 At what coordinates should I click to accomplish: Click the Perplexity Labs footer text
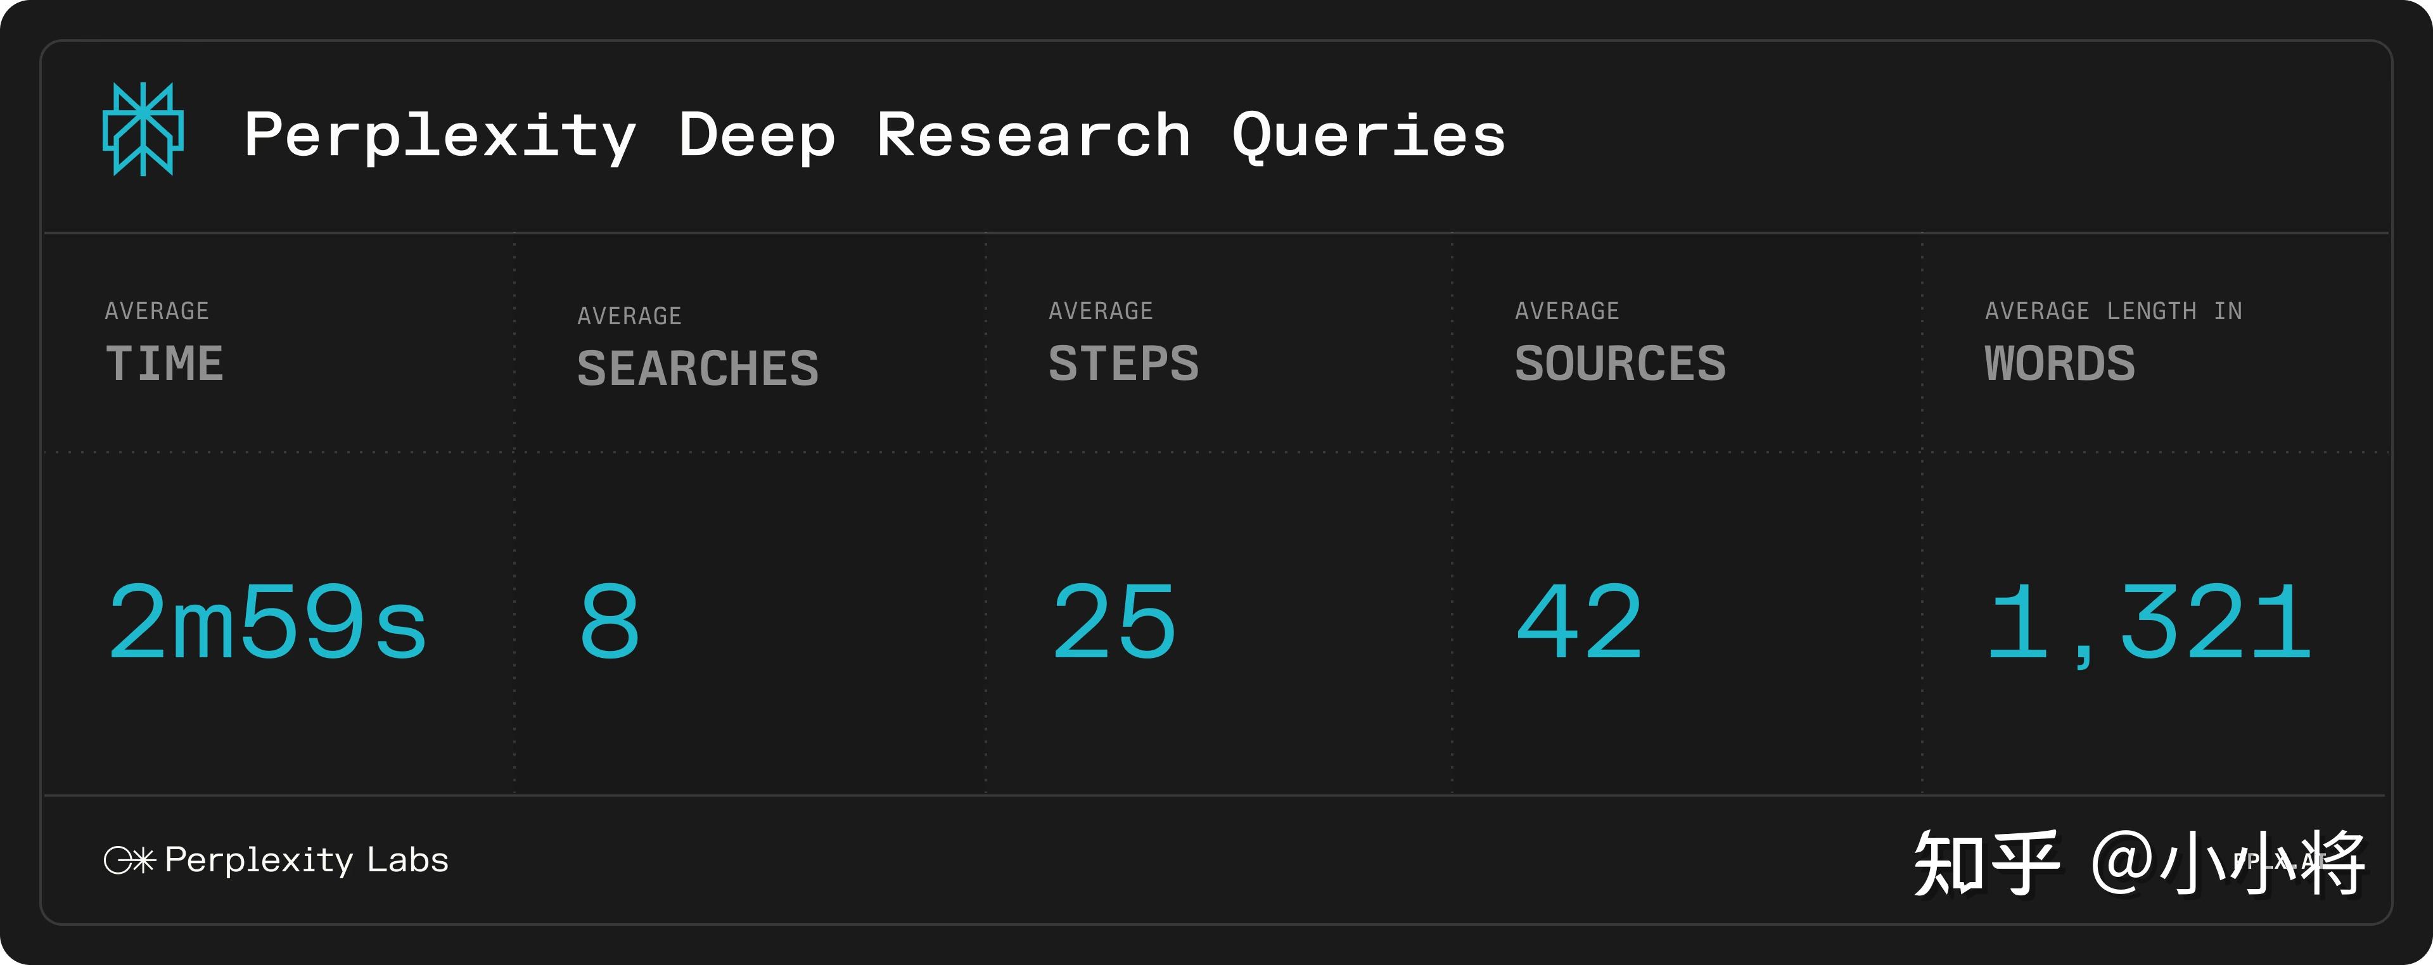point(306,860)
